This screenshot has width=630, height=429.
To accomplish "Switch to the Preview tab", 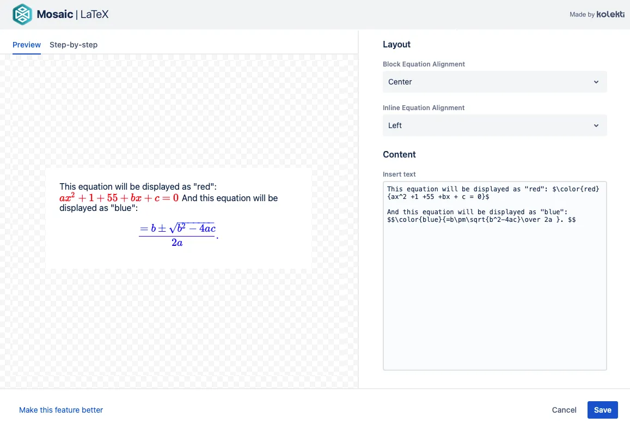I will pos(27,45).
